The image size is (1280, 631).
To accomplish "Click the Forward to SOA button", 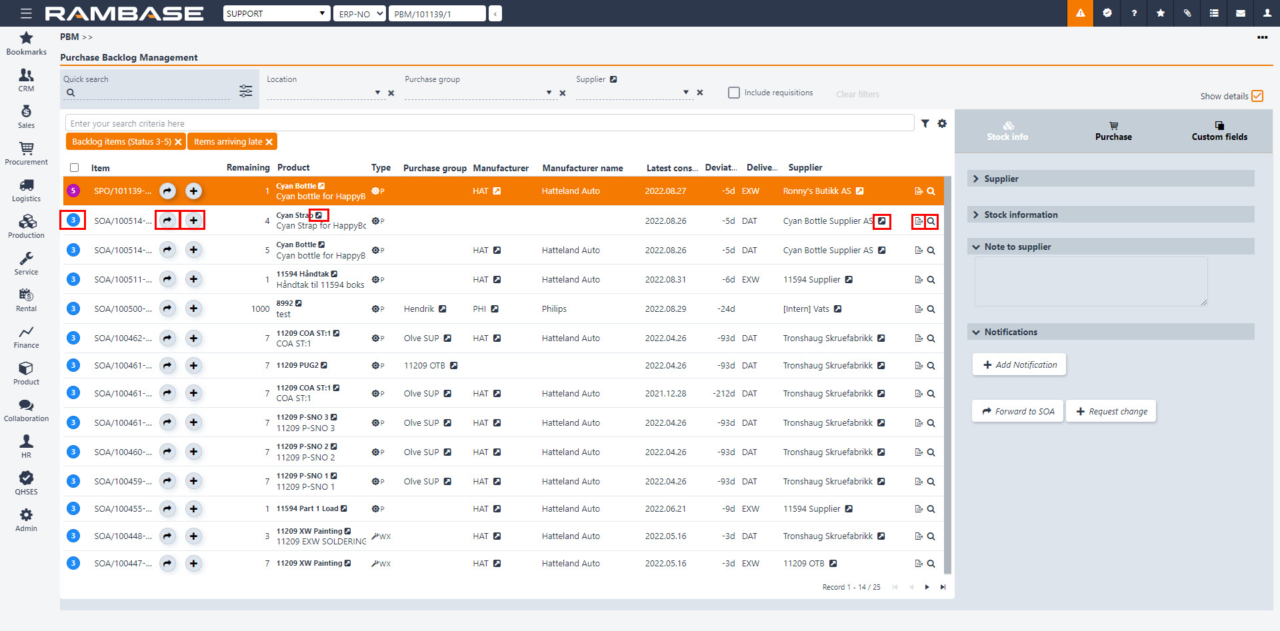I will tap(1018, 412).
